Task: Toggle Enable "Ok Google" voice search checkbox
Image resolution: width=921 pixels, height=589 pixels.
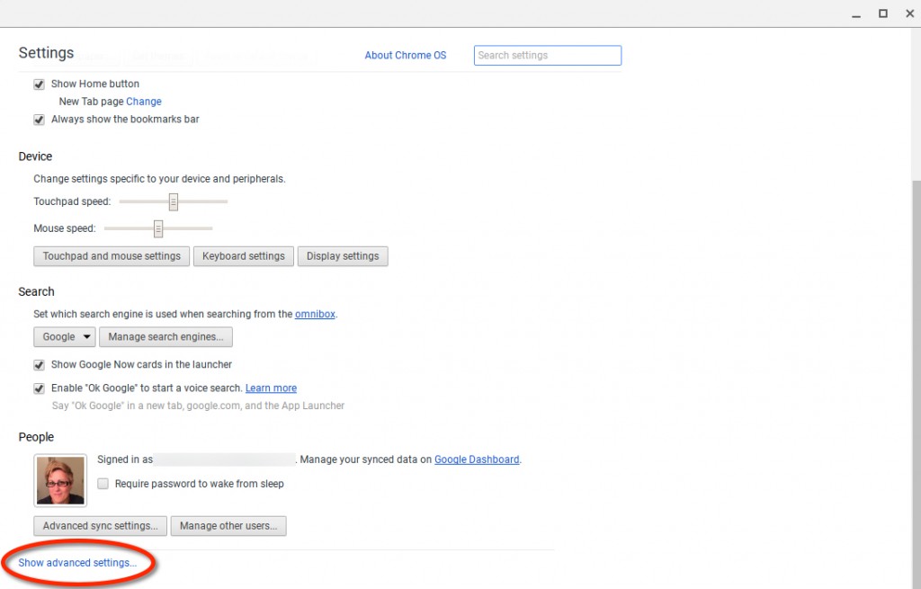Action: tap(39, 388)
